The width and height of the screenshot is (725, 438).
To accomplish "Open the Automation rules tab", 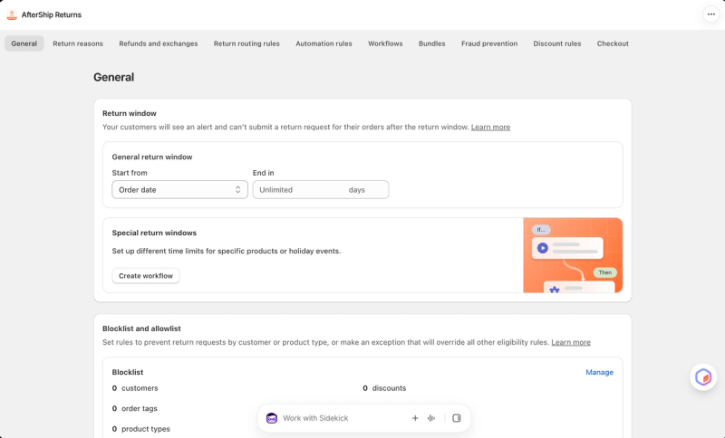I will pos(324,43).
